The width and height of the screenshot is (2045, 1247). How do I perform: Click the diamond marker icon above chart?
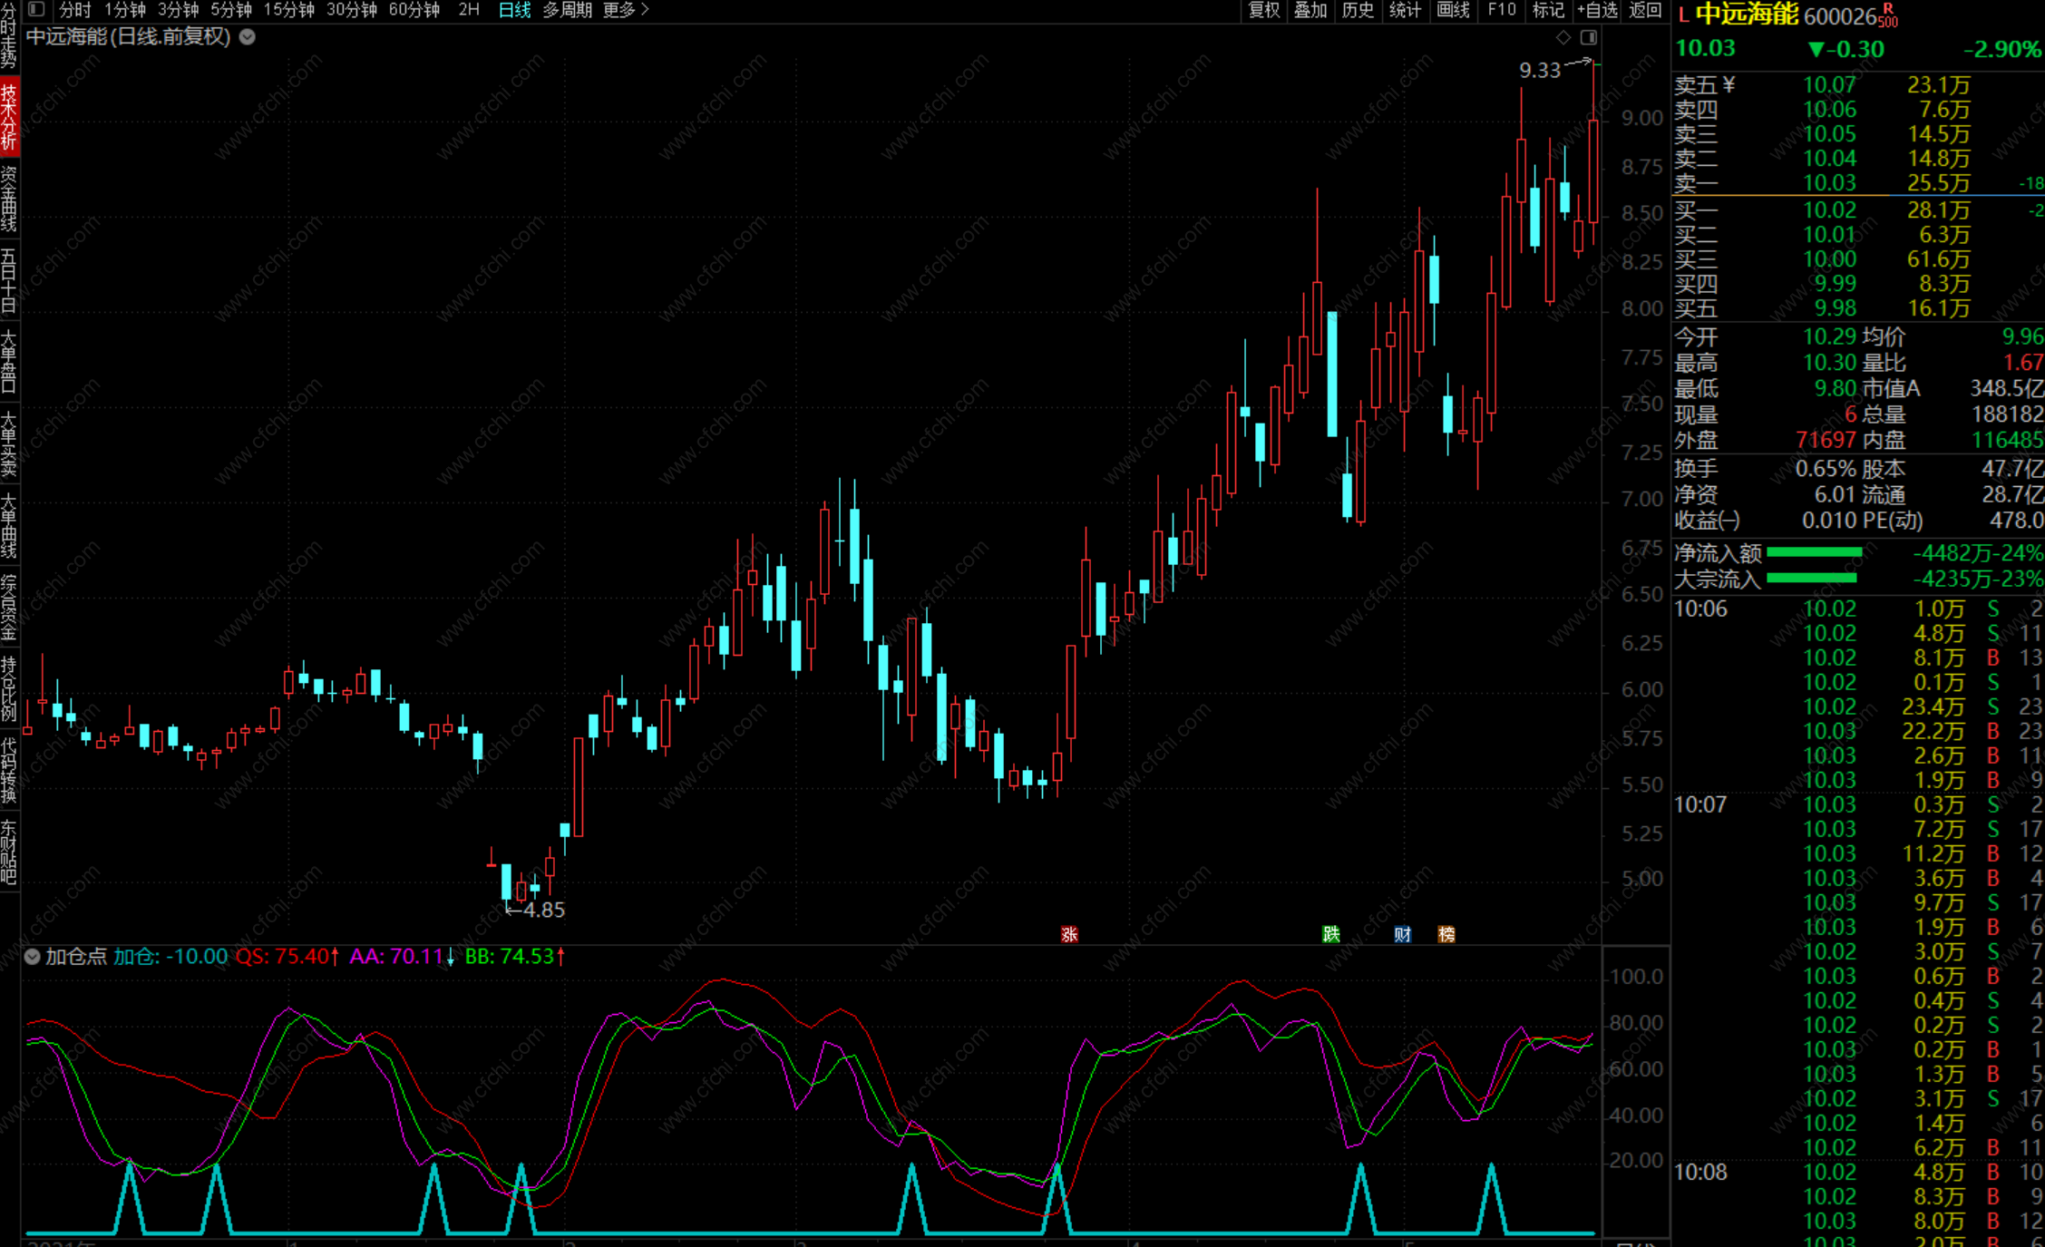point(1563,37)
